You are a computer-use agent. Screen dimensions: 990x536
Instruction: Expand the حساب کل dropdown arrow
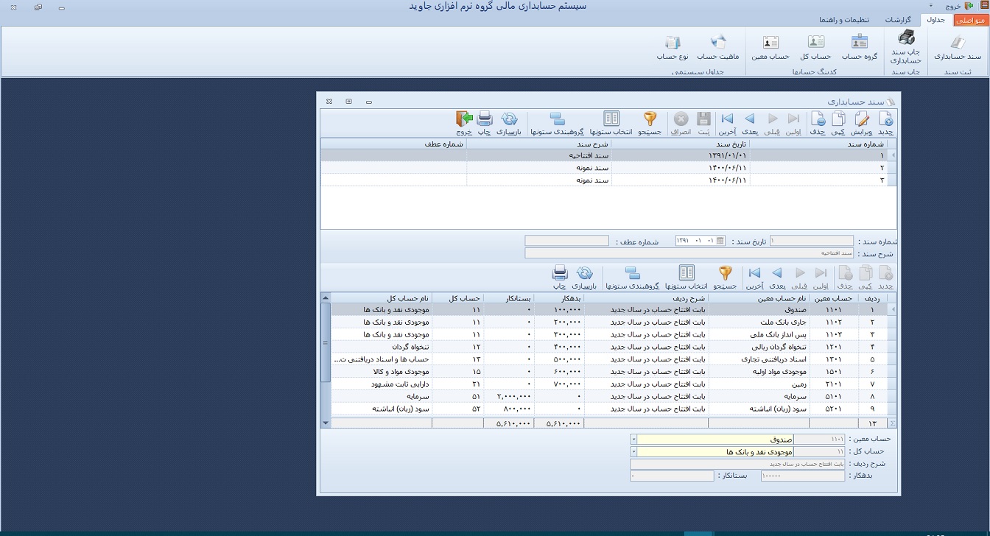point(633,451)
